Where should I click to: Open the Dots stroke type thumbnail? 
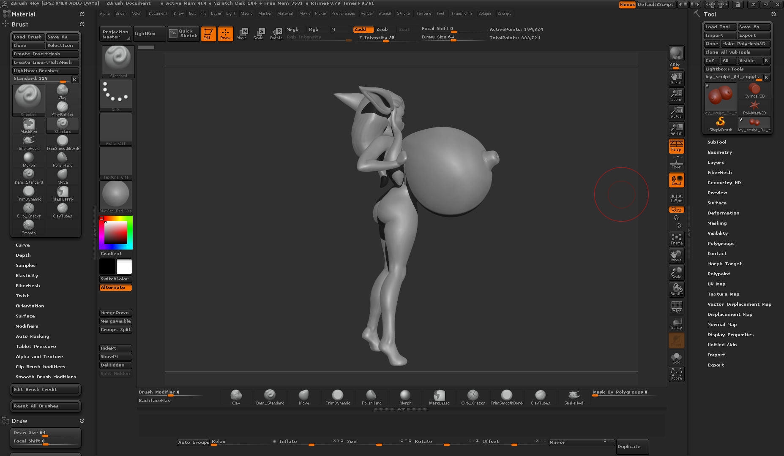(116, 95)
